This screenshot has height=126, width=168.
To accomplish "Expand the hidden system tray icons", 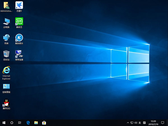I will pos(128,123).
